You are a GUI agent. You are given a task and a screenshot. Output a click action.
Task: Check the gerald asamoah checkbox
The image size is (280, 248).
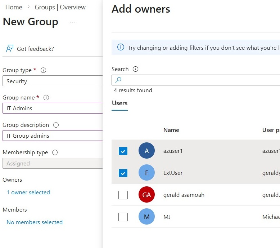(x=123, y=195)
